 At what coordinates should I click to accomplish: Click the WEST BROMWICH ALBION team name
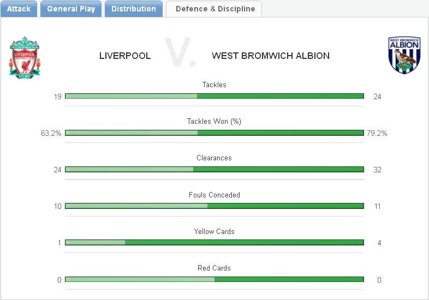(270, 56)
